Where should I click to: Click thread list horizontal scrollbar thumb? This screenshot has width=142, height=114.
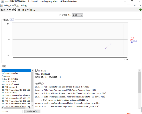[x=14, y=108]
